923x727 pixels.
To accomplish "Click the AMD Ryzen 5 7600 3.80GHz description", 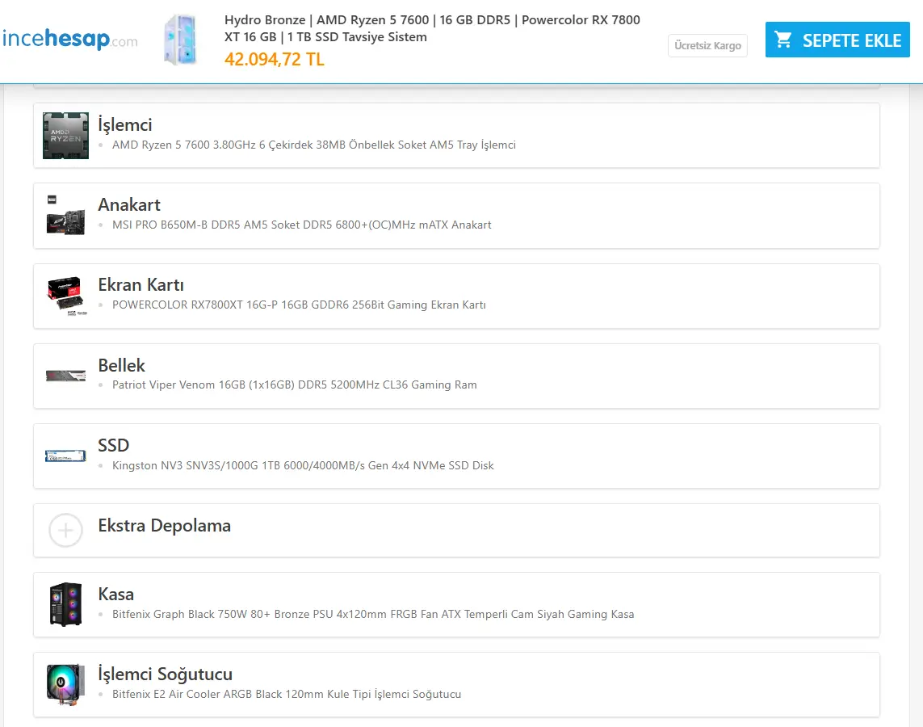I will (314, 145).
